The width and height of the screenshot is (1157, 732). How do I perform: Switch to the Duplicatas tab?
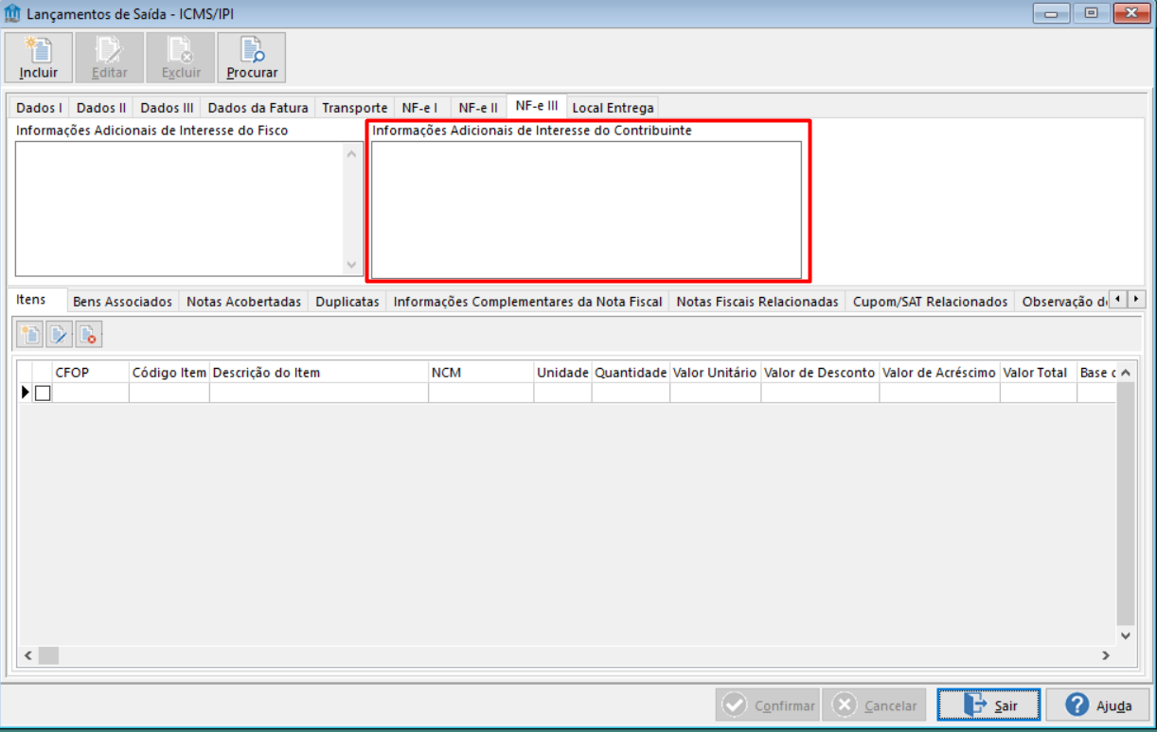click(347, 302)
